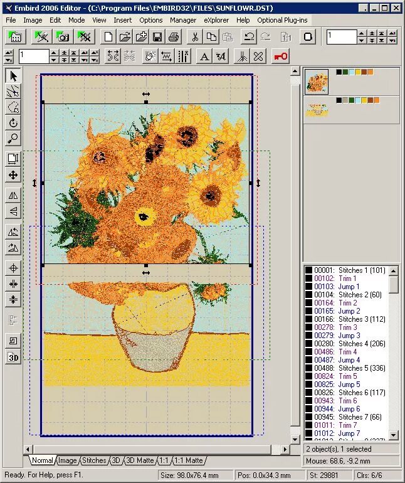Cut selection with the scissors icon

point(194,37)
